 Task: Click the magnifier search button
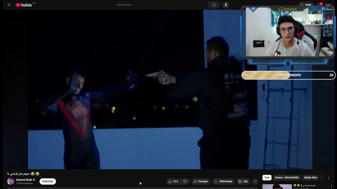point(214,5)
